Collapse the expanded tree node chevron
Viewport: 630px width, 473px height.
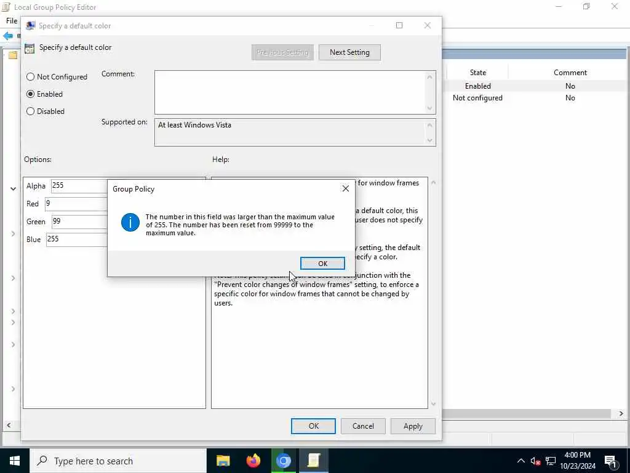point(14,188)
